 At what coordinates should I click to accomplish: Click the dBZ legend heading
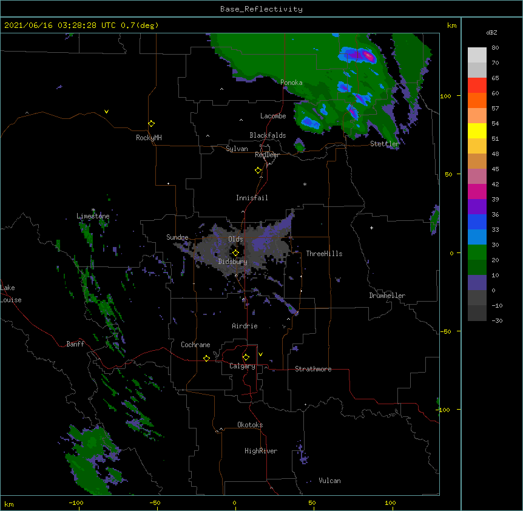pyautogui.click(x=491, y=32)
